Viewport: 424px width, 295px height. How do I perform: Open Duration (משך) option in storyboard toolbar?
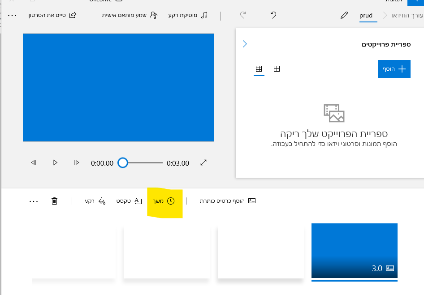click(x=164, y=201)
